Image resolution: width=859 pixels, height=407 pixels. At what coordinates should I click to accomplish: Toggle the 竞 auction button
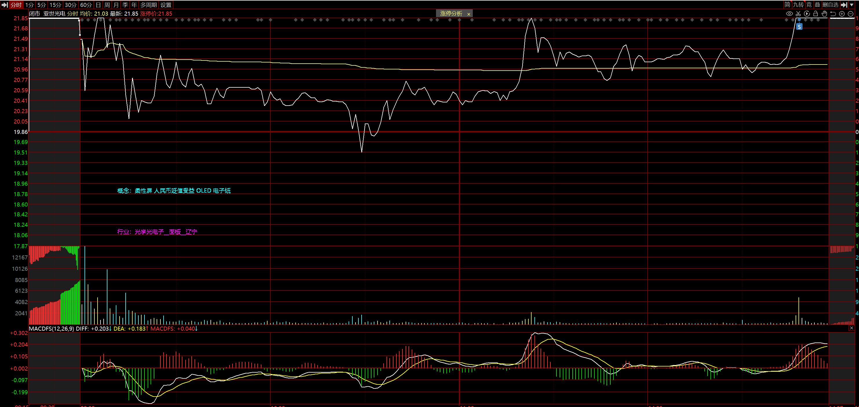(x=809, y=5)
